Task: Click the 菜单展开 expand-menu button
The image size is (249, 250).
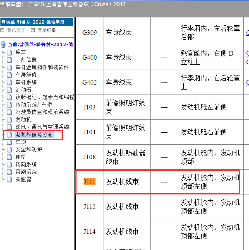Action: pos(16,30)
